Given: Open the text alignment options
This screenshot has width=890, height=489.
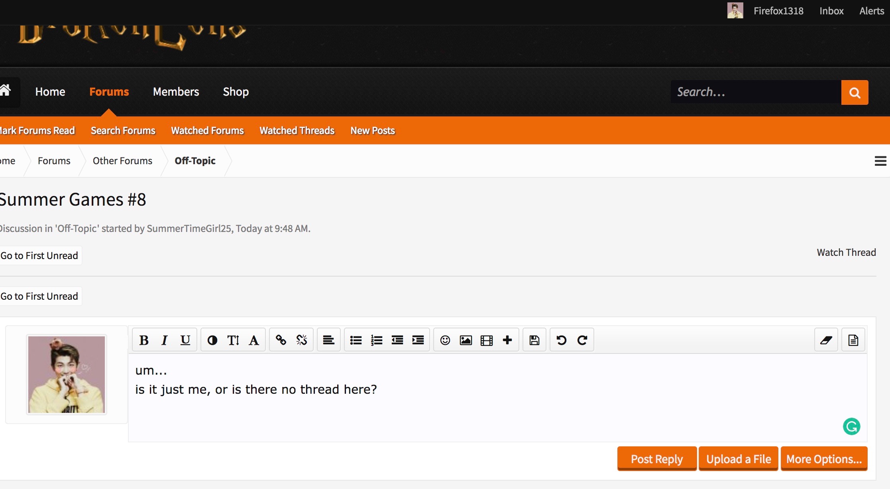Looking at the screenshot, I should click(x=328, y=340).
